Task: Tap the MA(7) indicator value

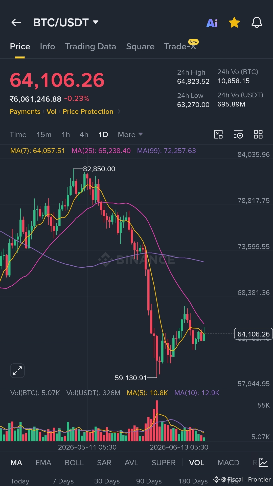Action: 37,151
